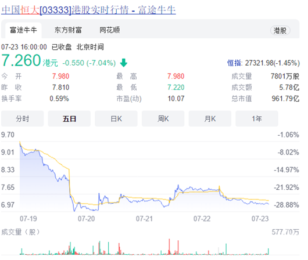Show the 分时 intraday chart

[x=23, y=119]
